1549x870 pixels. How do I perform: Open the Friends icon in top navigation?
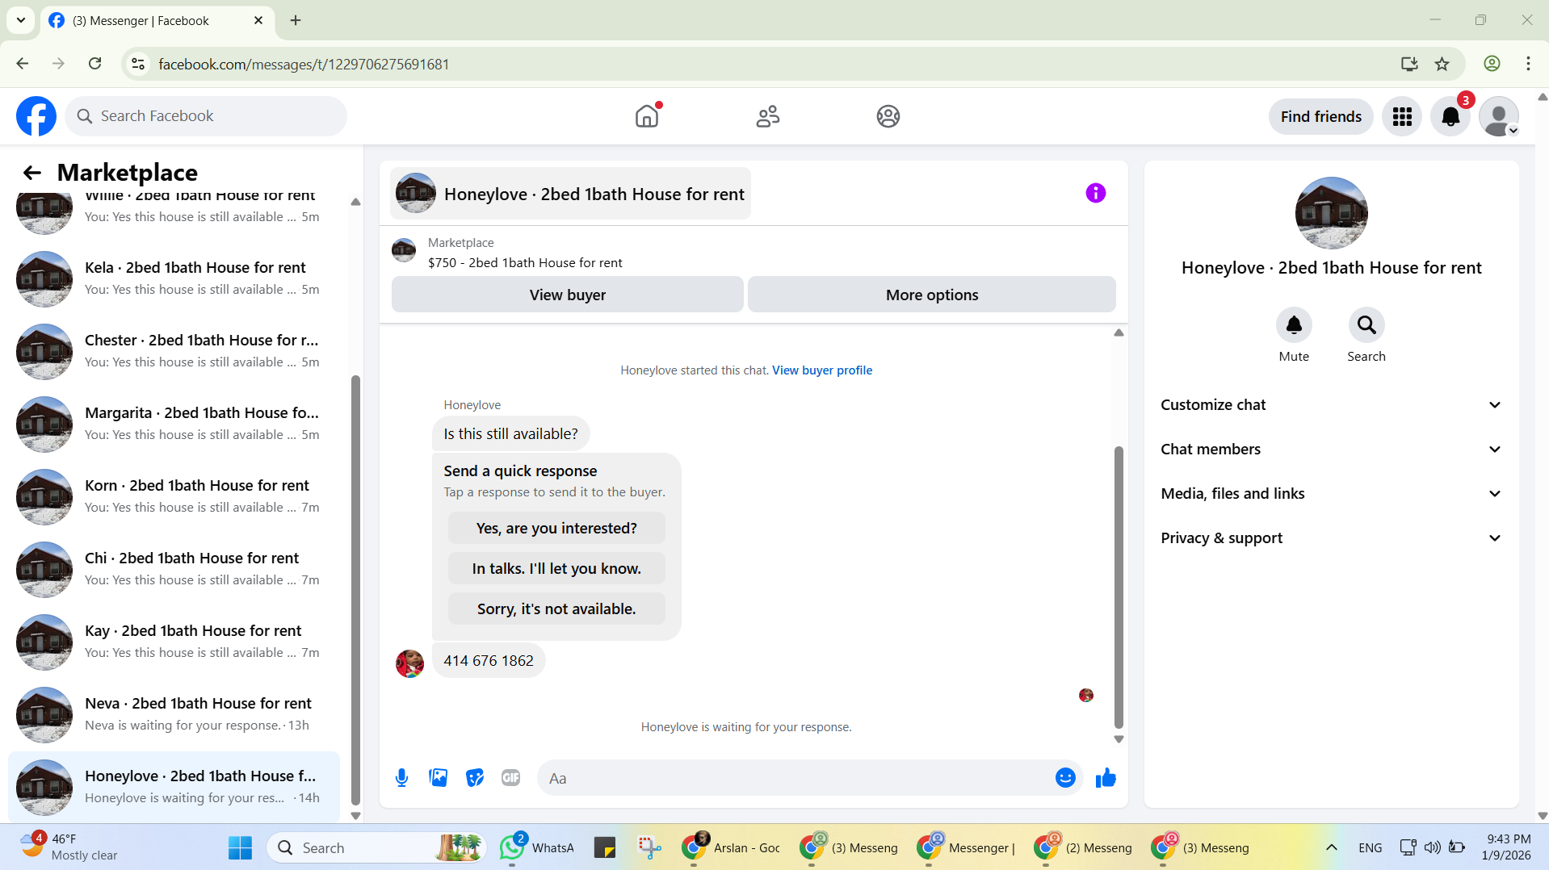click(x=767, y=116)
